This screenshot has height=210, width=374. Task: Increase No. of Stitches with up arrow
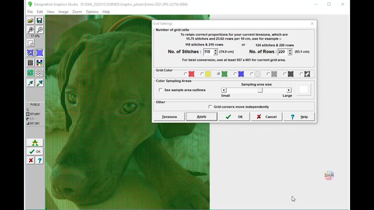[x=215, y=50]
